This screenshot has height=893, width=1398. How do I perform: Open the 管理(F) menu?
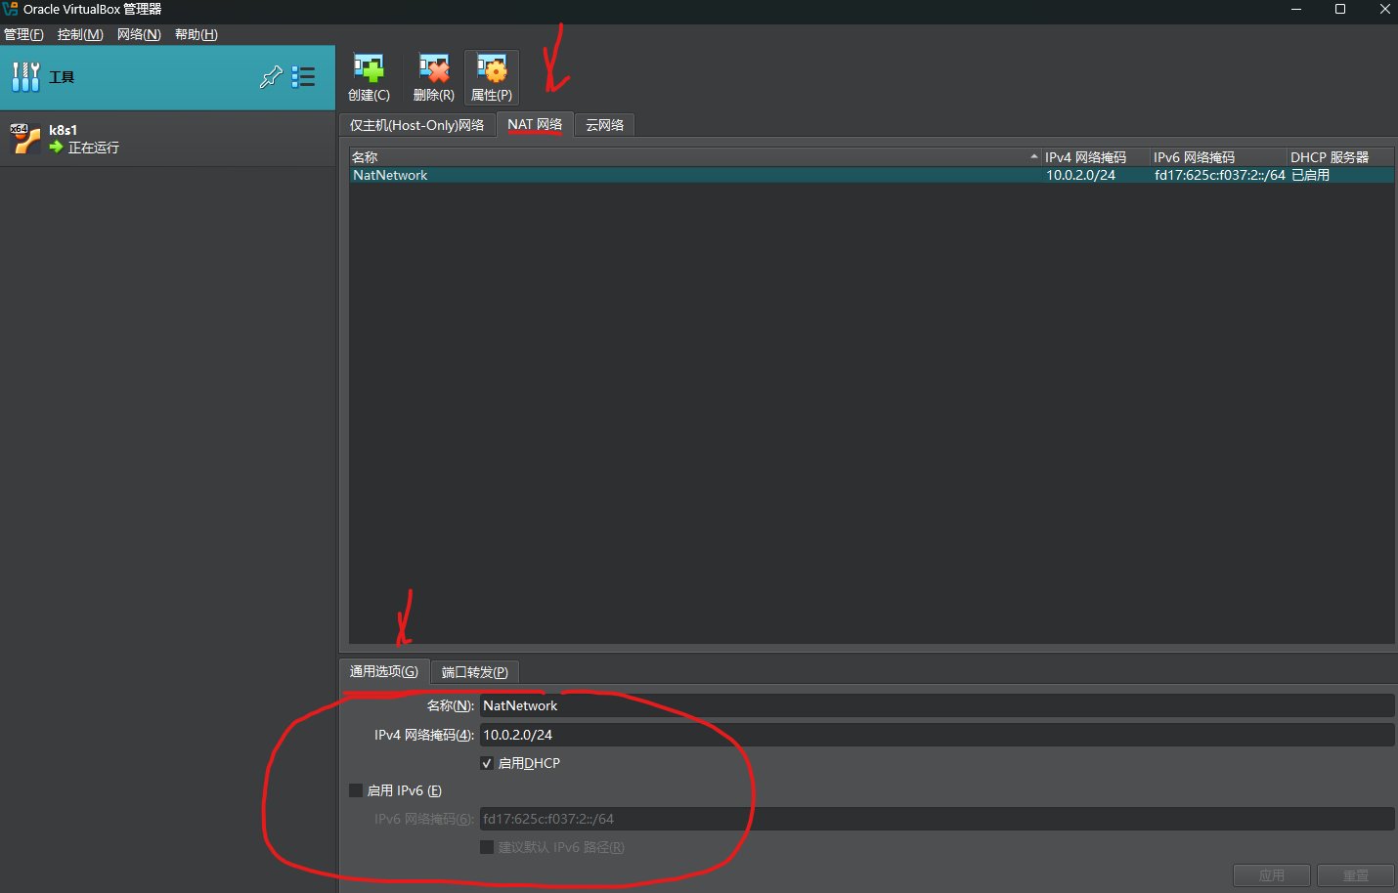point(24,34)
